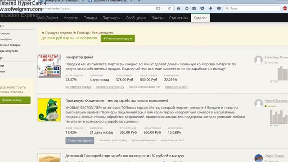Open Денежный Транскрибатор product title
The height and width of the screenshot is (162, 288).
(125, 156)
